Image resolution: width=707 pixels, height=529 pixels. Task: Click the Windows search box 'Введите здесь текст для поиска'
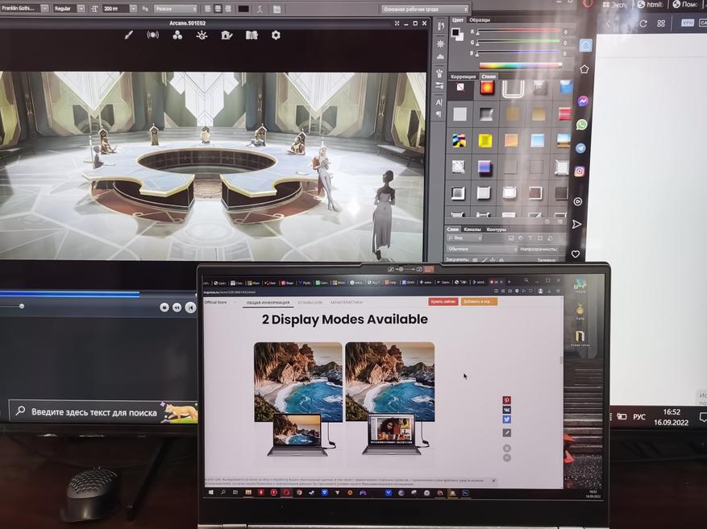(x=104, y=411)
